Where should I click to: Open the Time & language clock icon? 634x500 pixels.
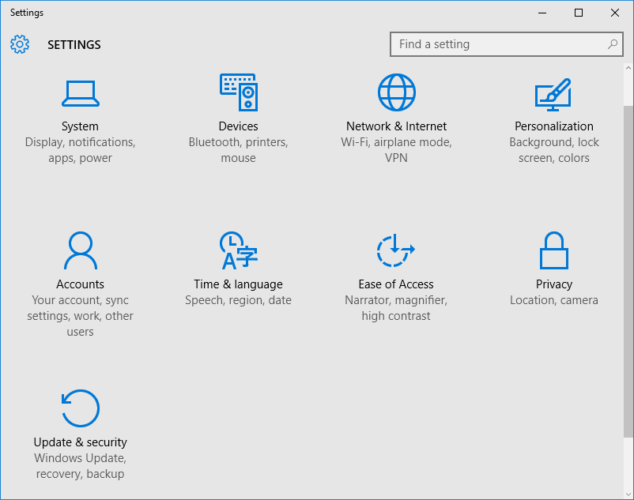tap(239, 250)
